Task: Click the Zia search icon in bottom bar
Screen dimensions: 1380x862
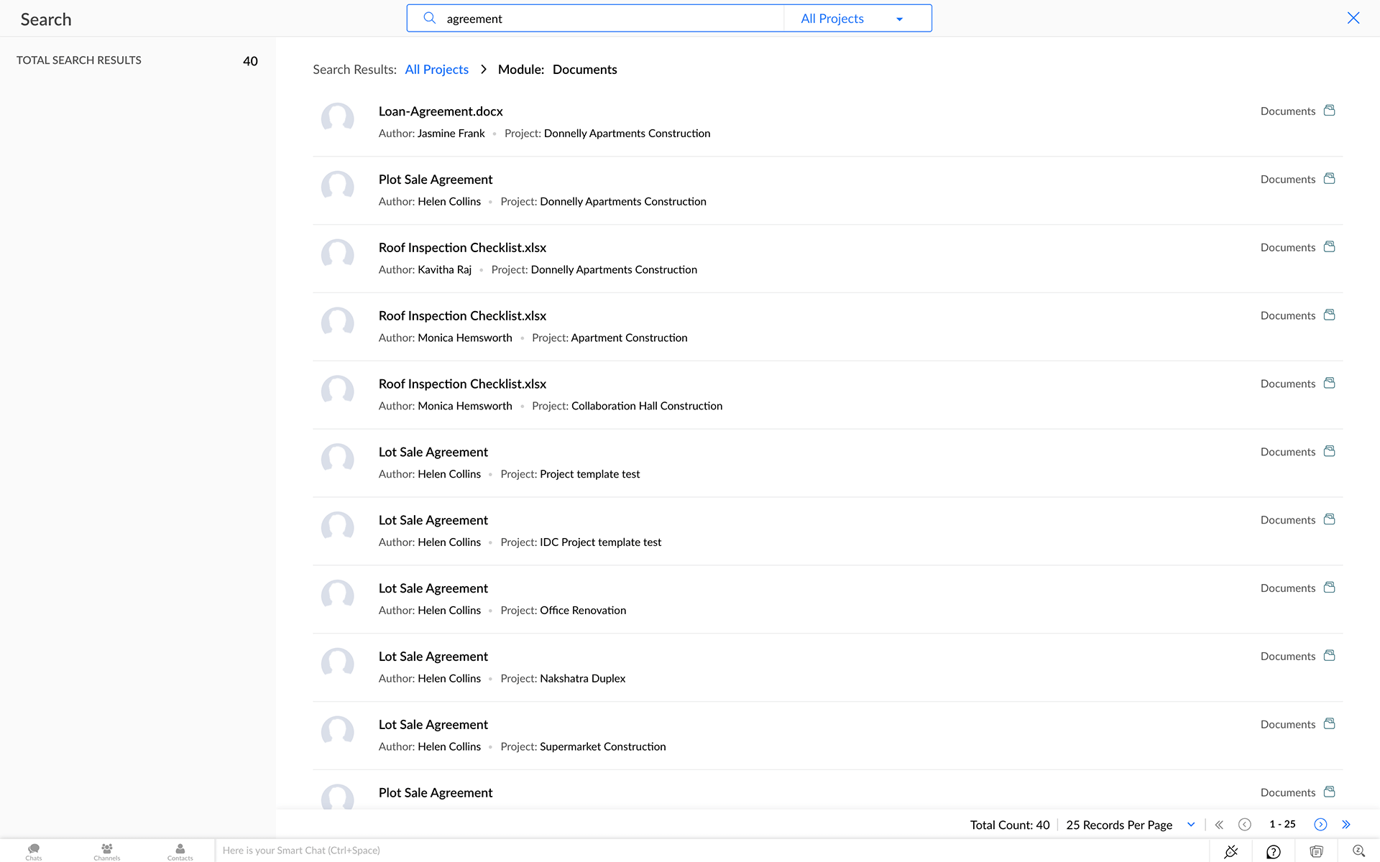Action: 1358,851
